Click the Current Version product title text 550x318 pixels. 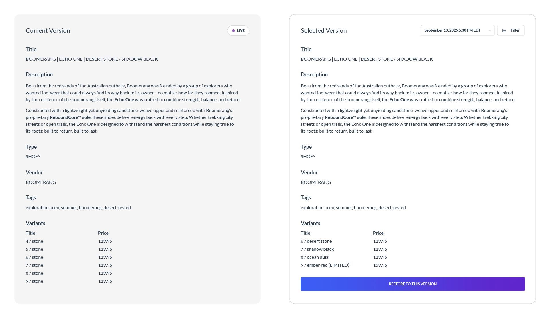pyautogui.click(x=92, y=59)
